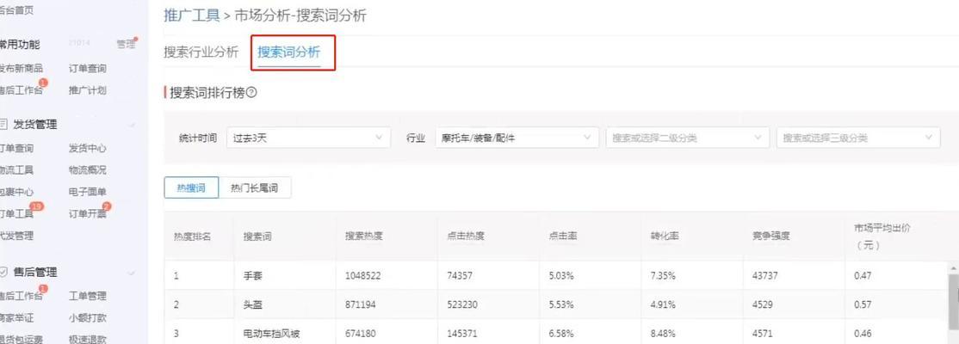
Task: Open 订单开票 in the sidebar
Action: 88,214
